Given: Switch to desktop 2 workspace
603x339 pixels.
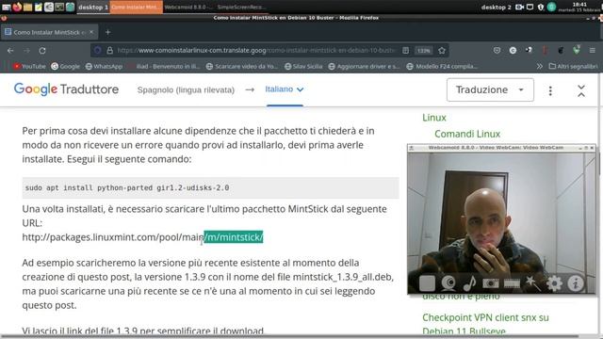Looking at the screenshot, I should point(497,8).
